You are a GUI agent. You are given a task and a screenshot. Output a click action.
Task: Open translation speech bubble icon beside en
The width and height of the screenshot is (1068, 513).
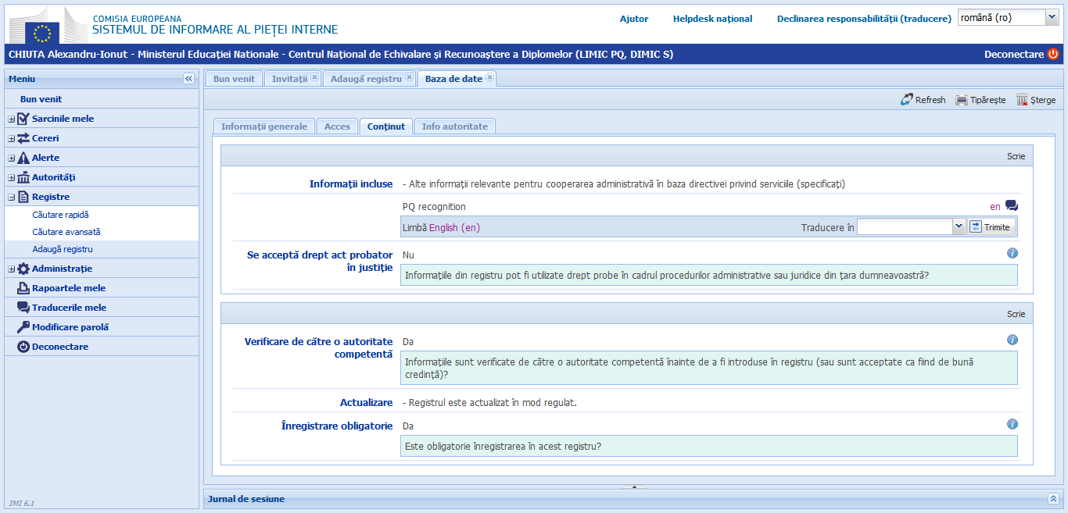click(x=1012, y=206)
